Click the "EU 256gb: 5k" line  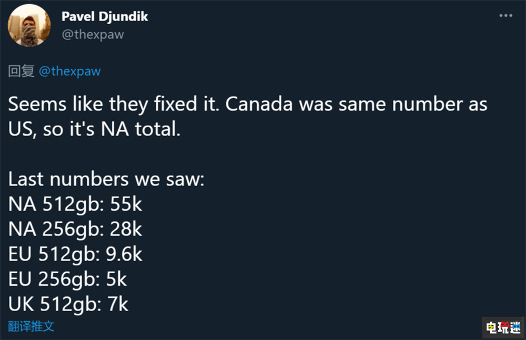[x=68, y=279]
